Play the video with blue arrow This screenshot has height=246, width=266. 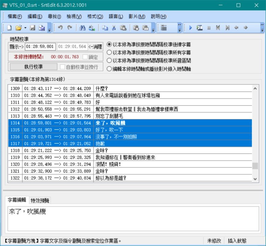[190, 28]
